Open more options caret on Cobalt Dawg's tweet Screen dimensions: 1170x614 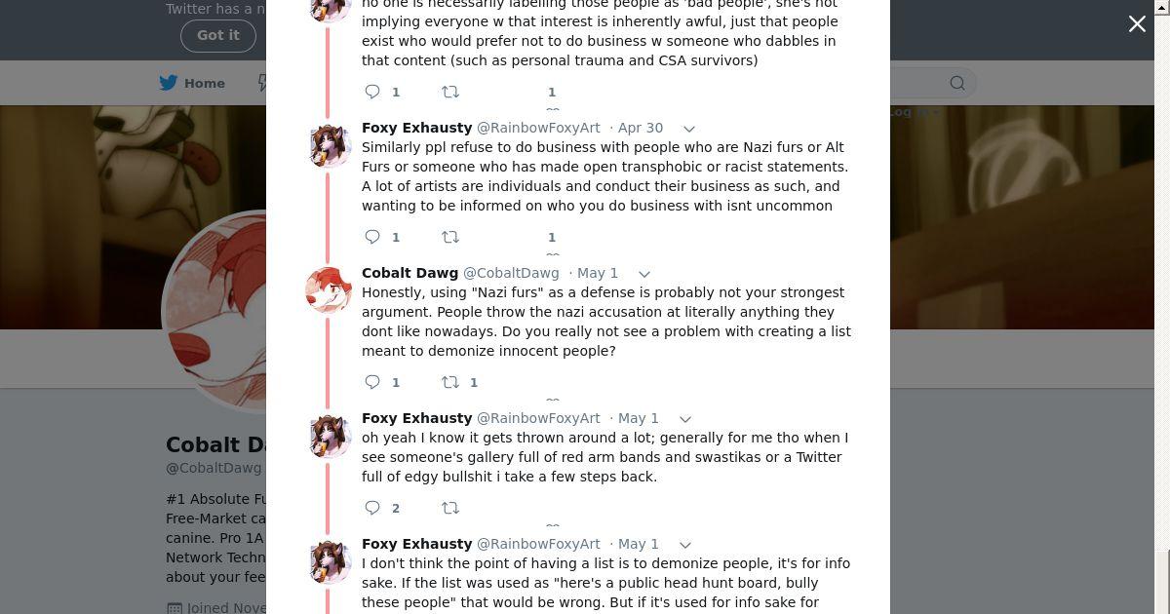(x=643, y=274)
